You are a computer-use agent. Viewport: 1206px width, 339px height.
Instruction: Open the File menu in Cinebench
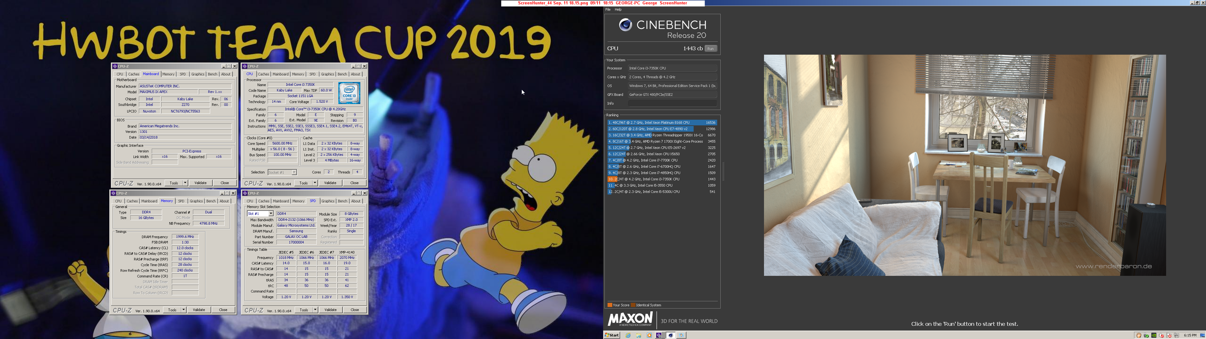point(608,9)
